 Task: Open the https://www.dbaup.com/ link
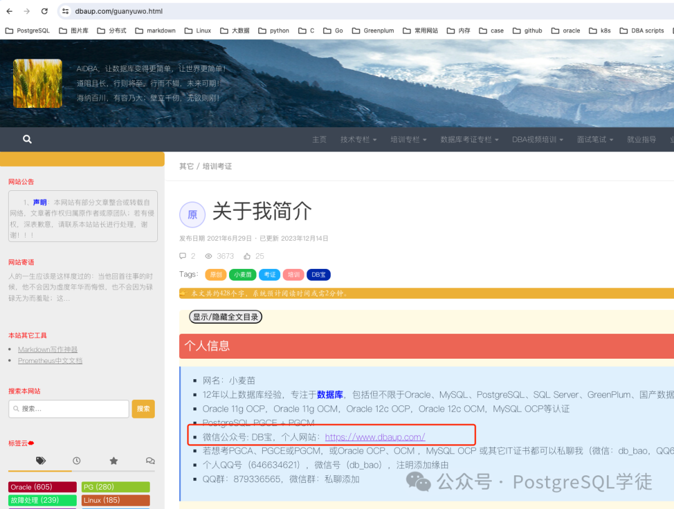tap(375, 437)
